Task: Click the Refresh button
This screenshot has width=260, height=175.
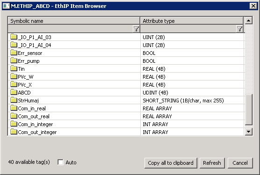Action: [212, 163]
